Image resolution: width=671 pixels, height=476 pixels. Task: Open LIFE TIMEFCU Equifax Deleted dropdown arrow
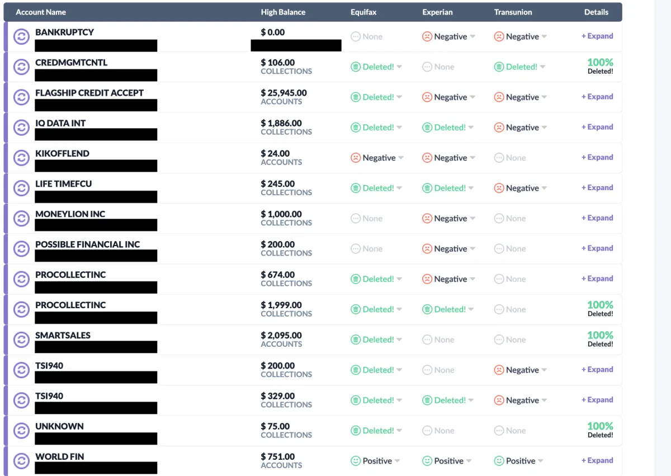coord(399,188)
